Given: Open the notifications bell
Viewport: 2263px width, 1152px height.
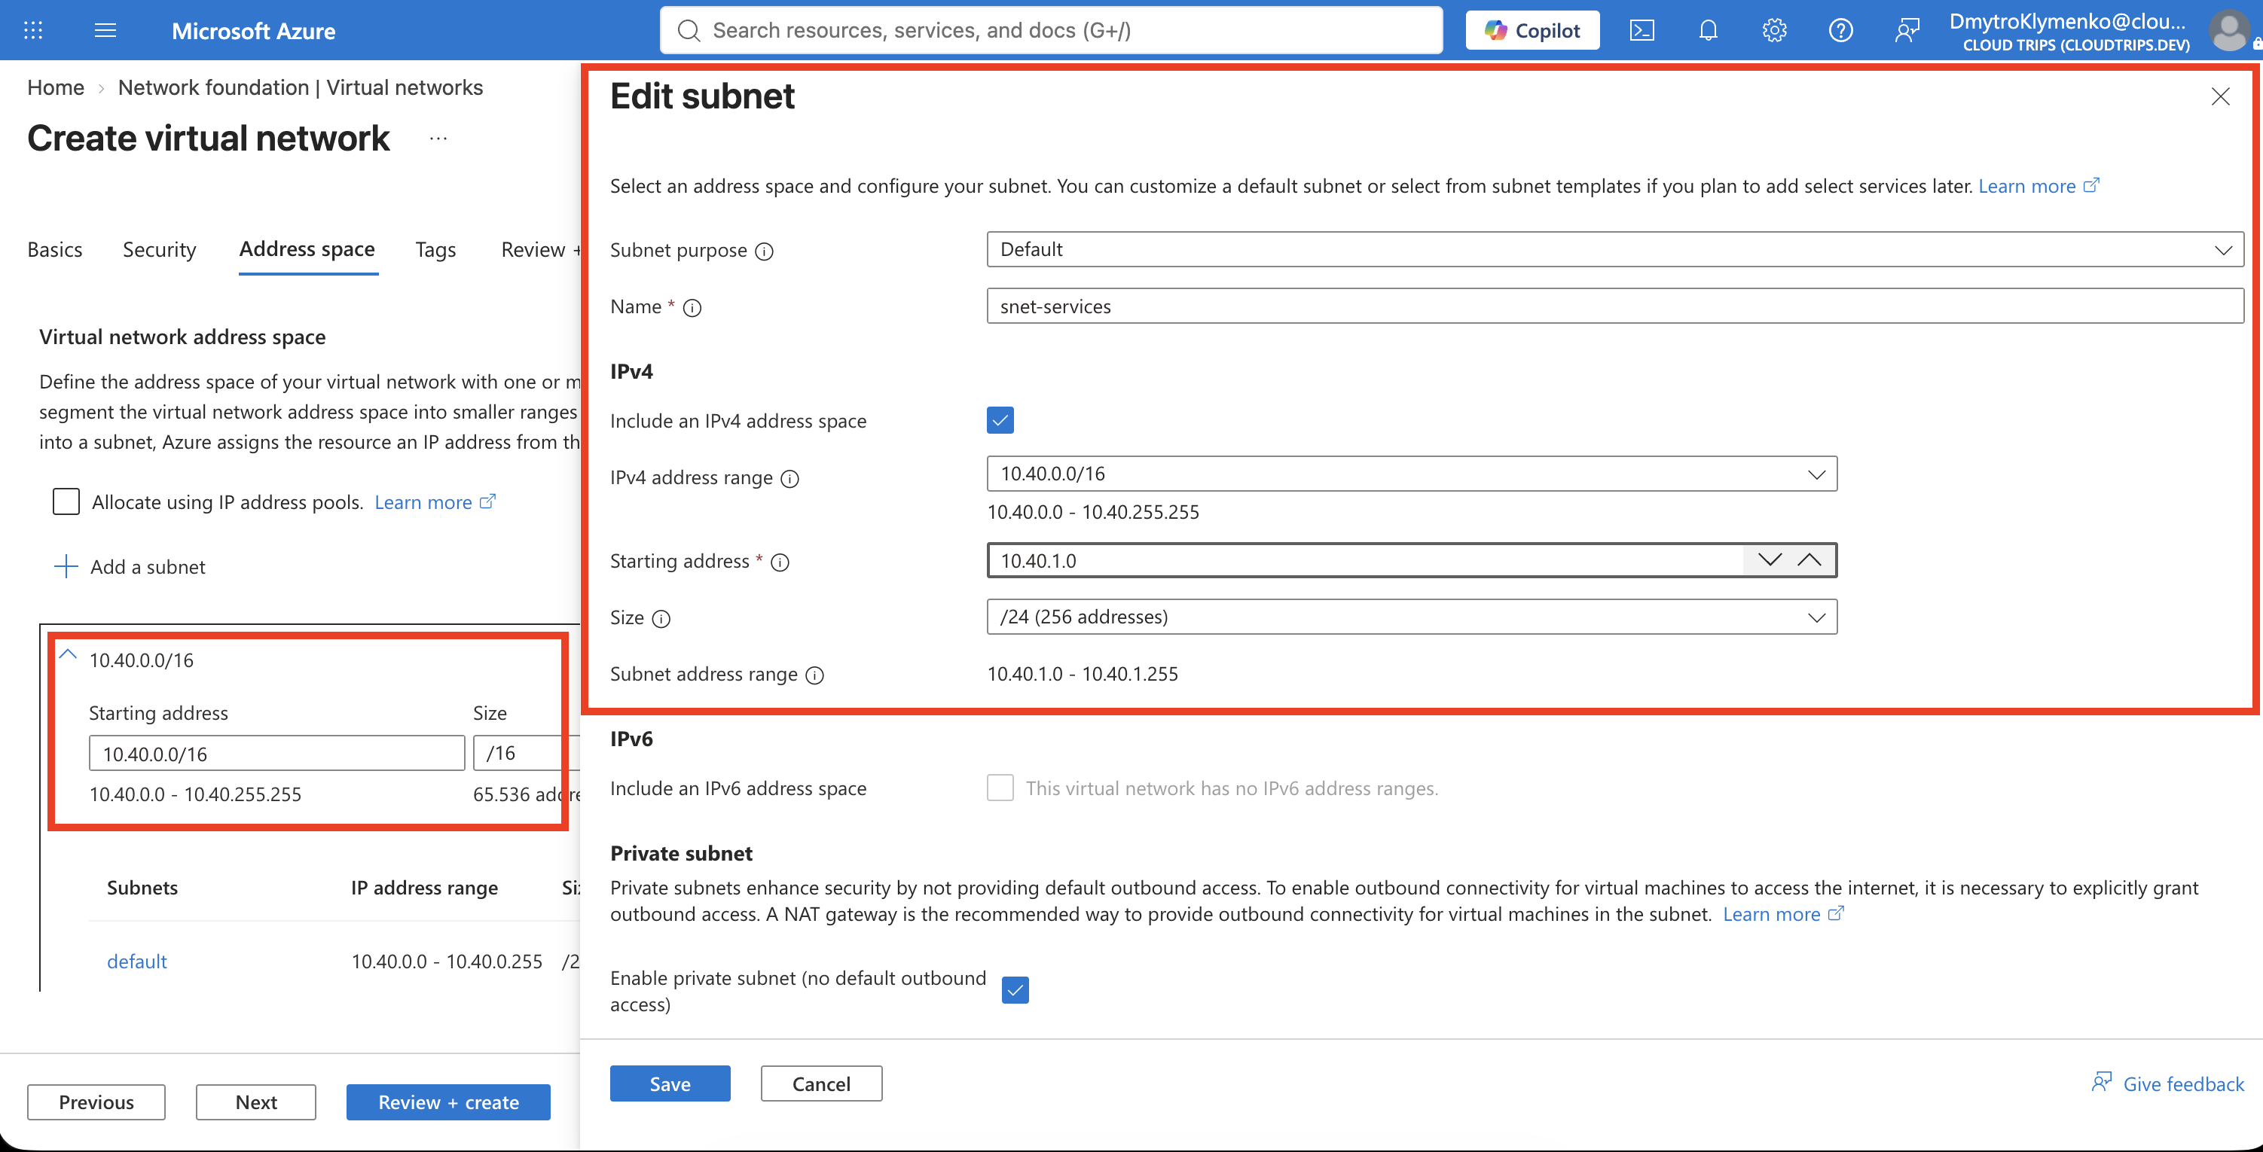Looking at the screenshot, I should tap(1708, 31).
